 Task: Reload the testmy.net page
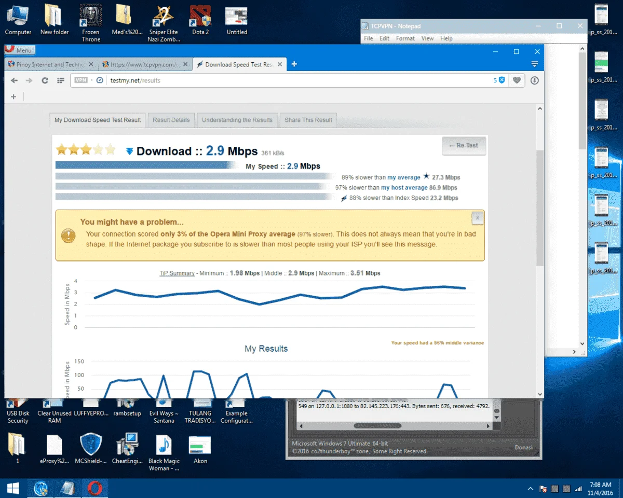[45, 80]
